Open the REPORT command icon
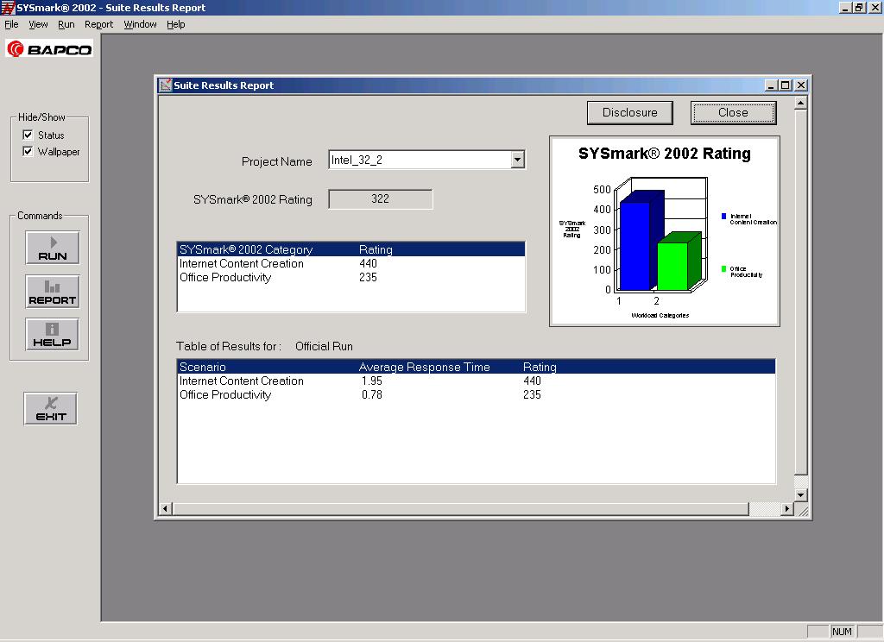884x642 pixels. (x=53, y=292)
